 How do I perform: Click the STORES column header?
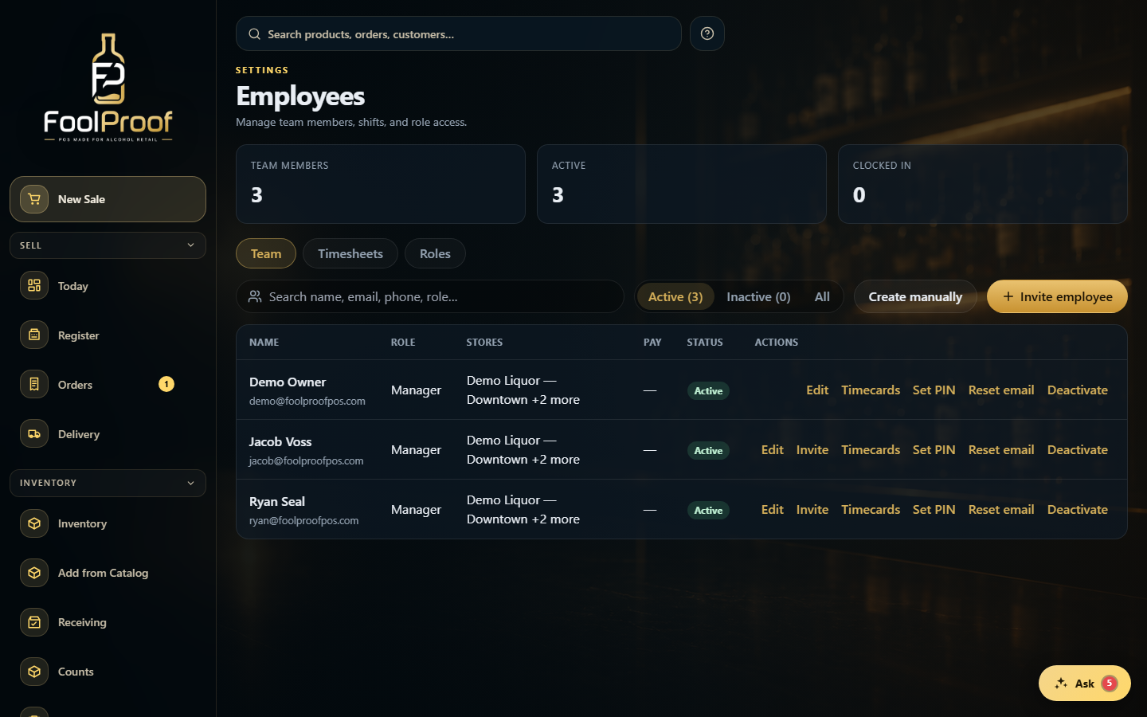pyautogui.click(x=484, y=342)
